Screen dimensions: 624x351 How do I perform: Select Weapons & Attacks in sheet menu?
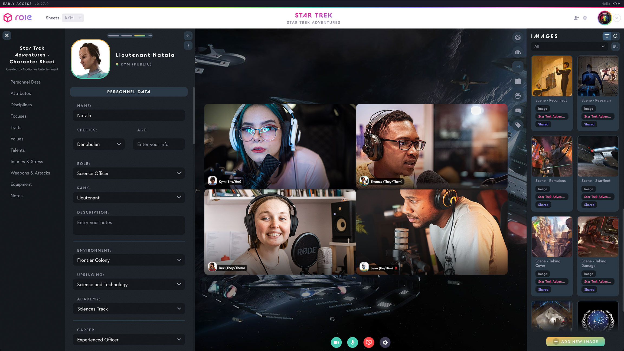coord(30,173)
